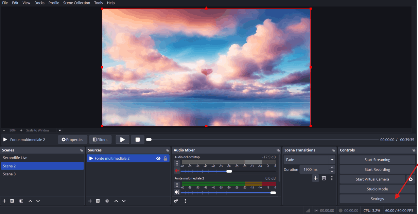Toggle Studio Mode
This screenshot has height=214, width=418.
coord(377,189)
